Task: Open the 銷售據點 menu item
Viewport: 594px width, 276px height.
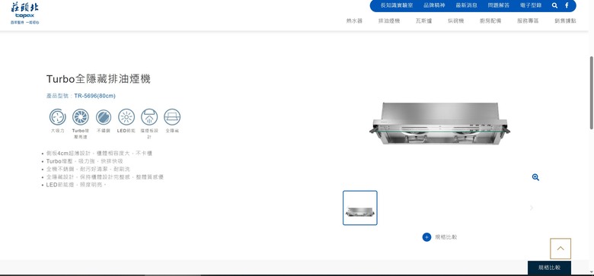Action: 565,21
